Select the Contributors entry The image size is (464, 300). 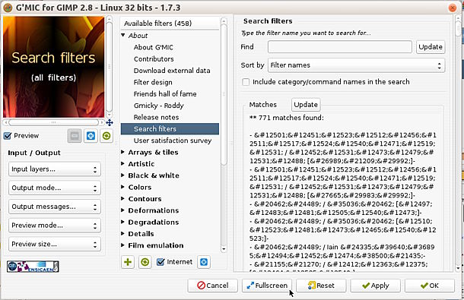click(x=154, y=58)
